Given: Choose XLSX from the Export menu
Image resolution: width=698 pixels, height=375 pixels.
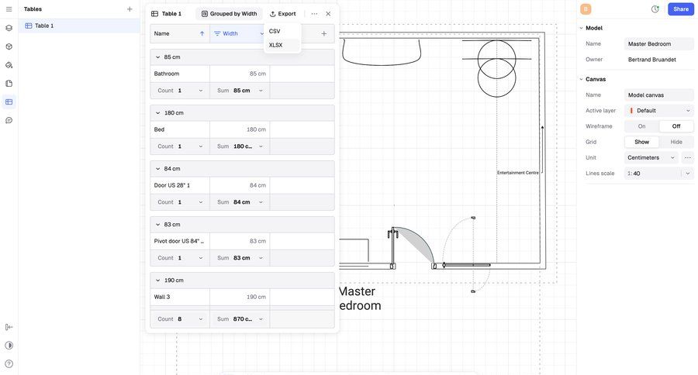Looking at the screenshot, I should (x=276, y=45).
